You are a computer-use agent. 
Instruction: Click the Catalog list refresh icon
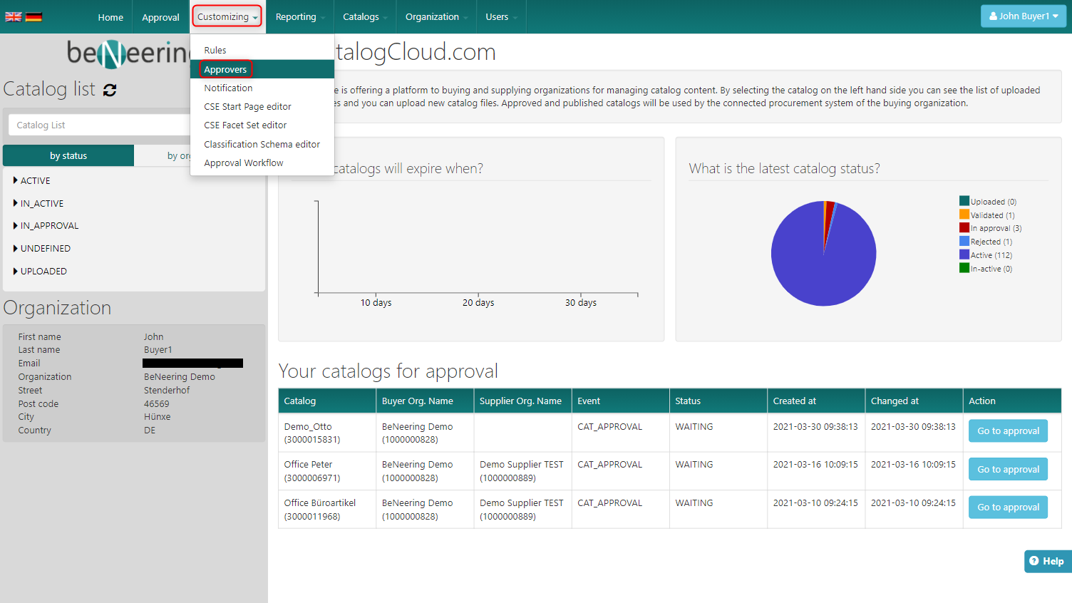click(x=110, y=90)
